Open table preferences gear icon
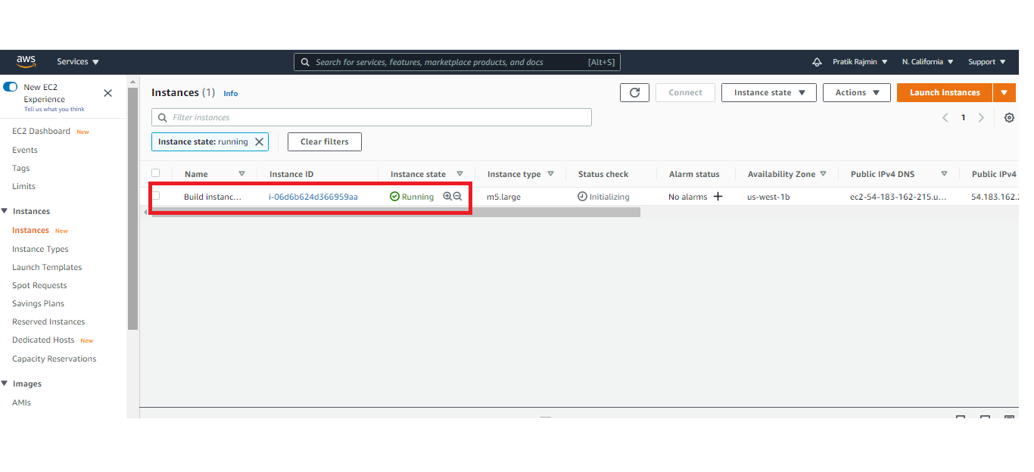The height and width of the screenshot is (472, 1034). point(1009,118)
